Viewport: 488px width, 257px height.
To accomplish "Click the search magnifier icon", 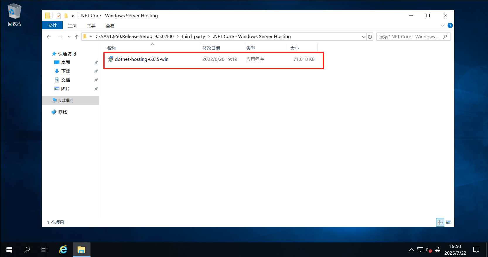I will (445, 37).
